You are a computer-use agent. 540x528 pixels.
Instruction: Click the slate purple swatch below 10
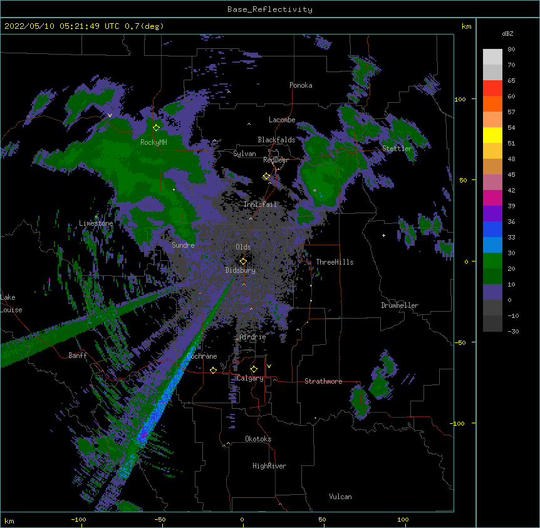pos(492,292)
